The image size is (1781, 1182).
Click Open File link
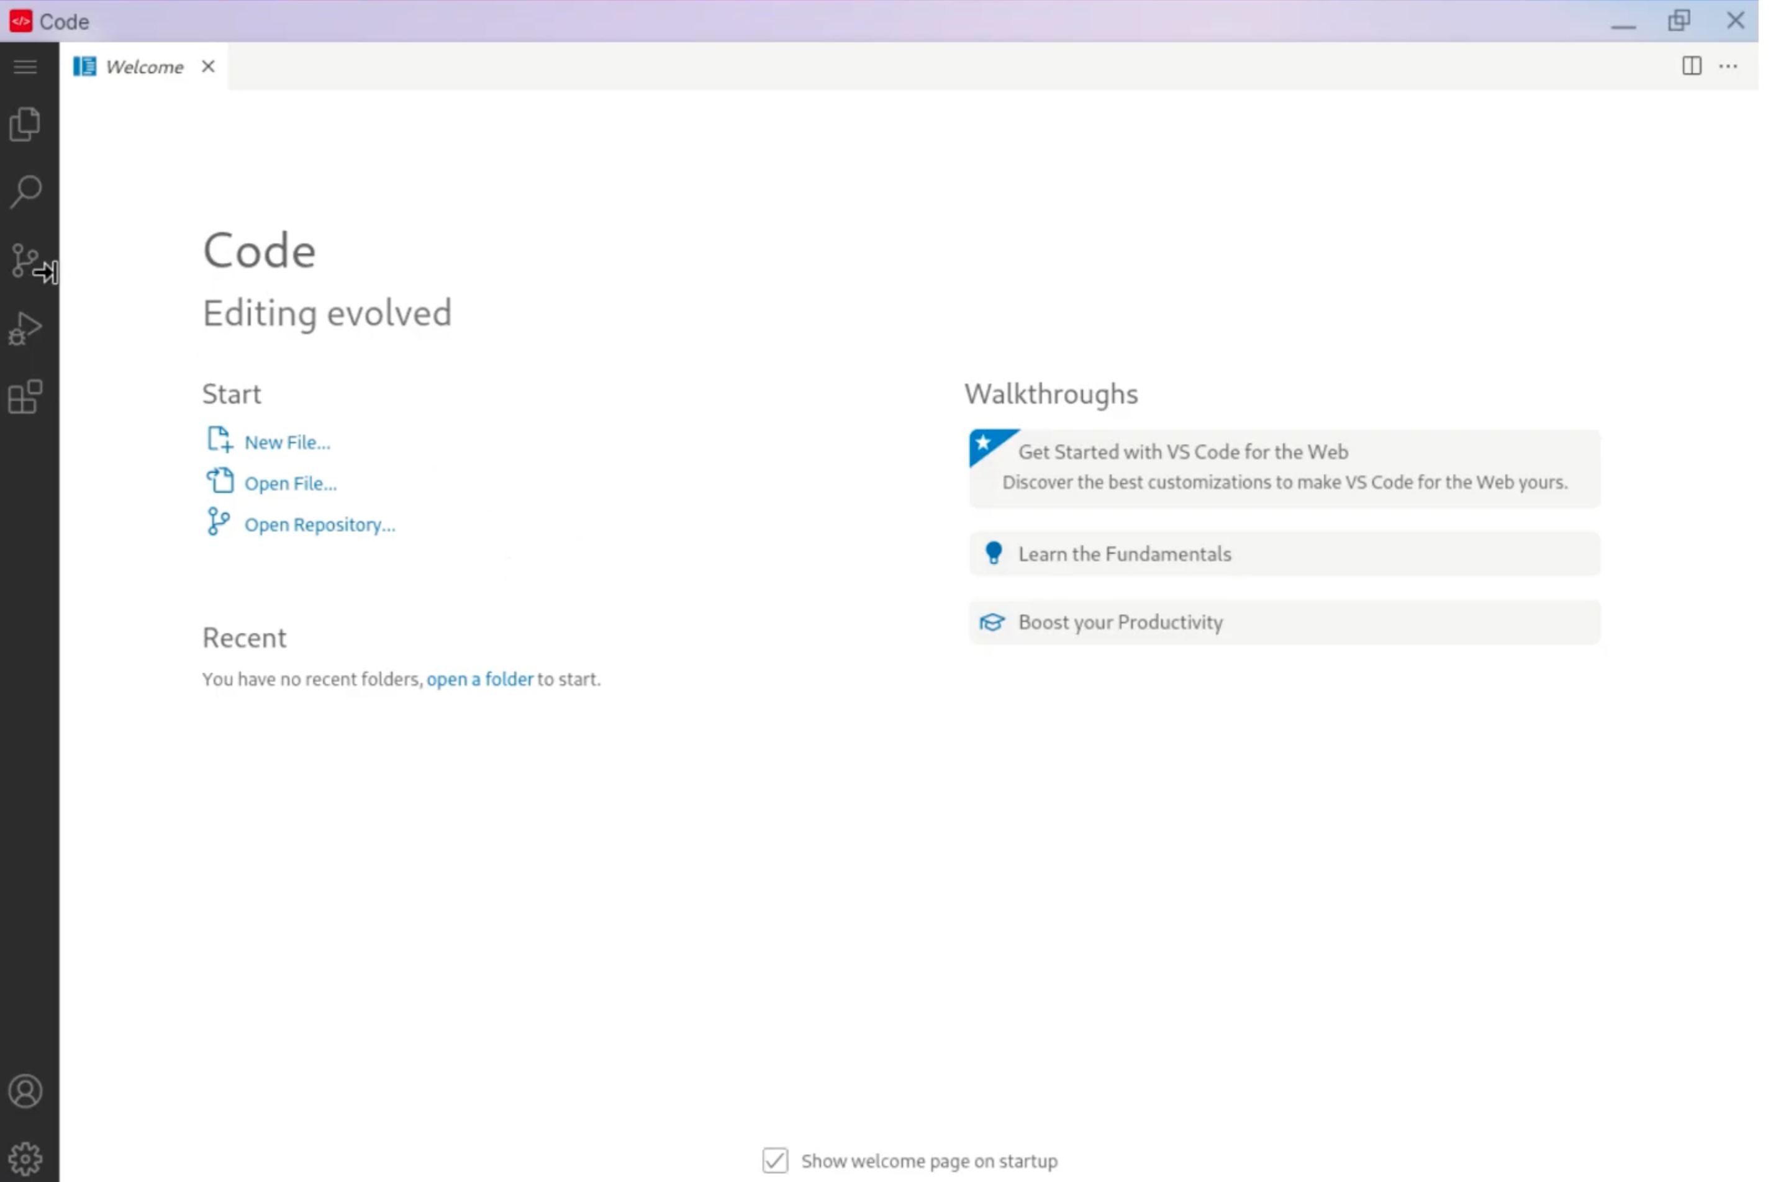[290, 483]
